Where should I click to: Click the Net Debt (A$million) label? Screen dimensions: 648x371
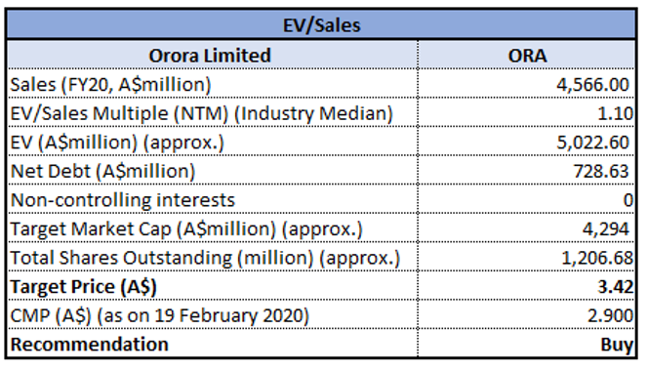[102, 171]
